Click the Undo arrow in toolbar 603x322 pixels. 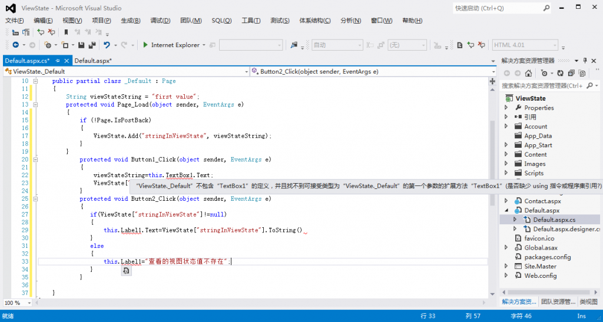pos(107,45)
